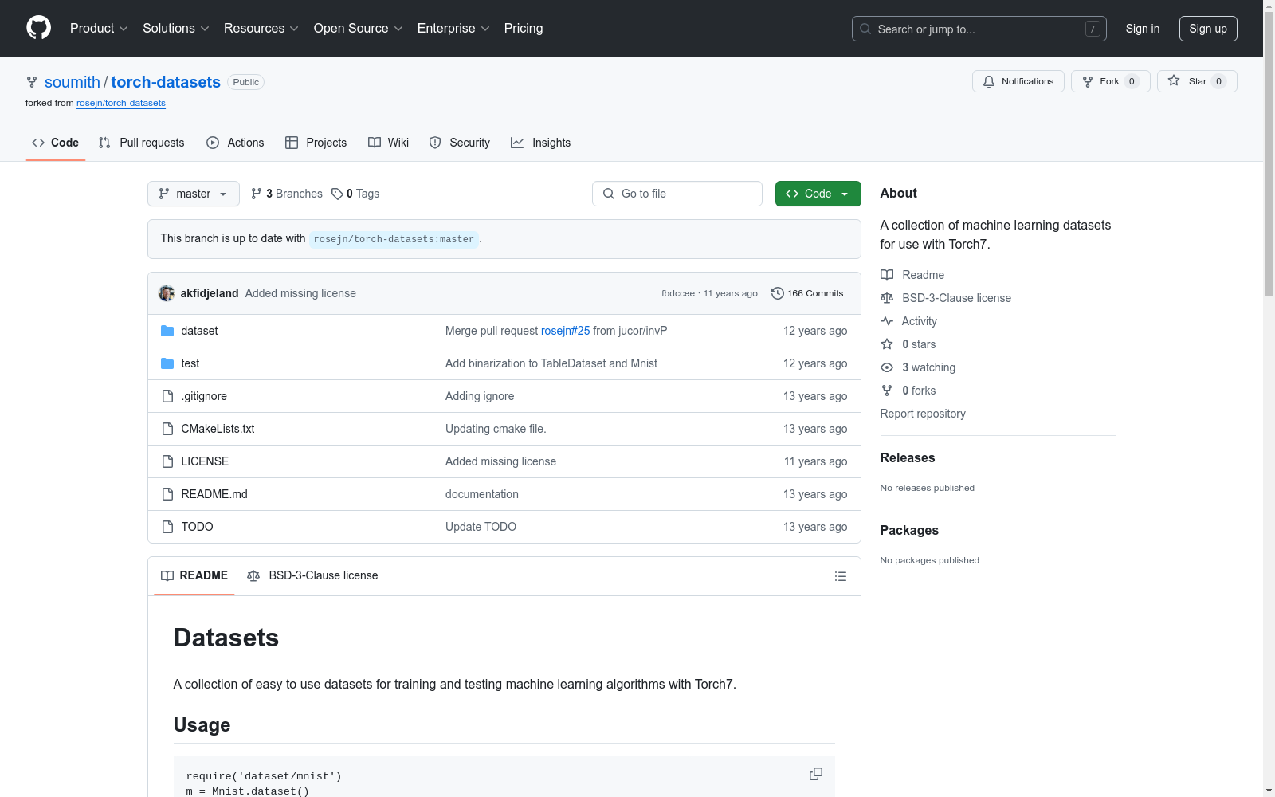
Task: Expand the Solutions menu
Action: tap(176, 29)
